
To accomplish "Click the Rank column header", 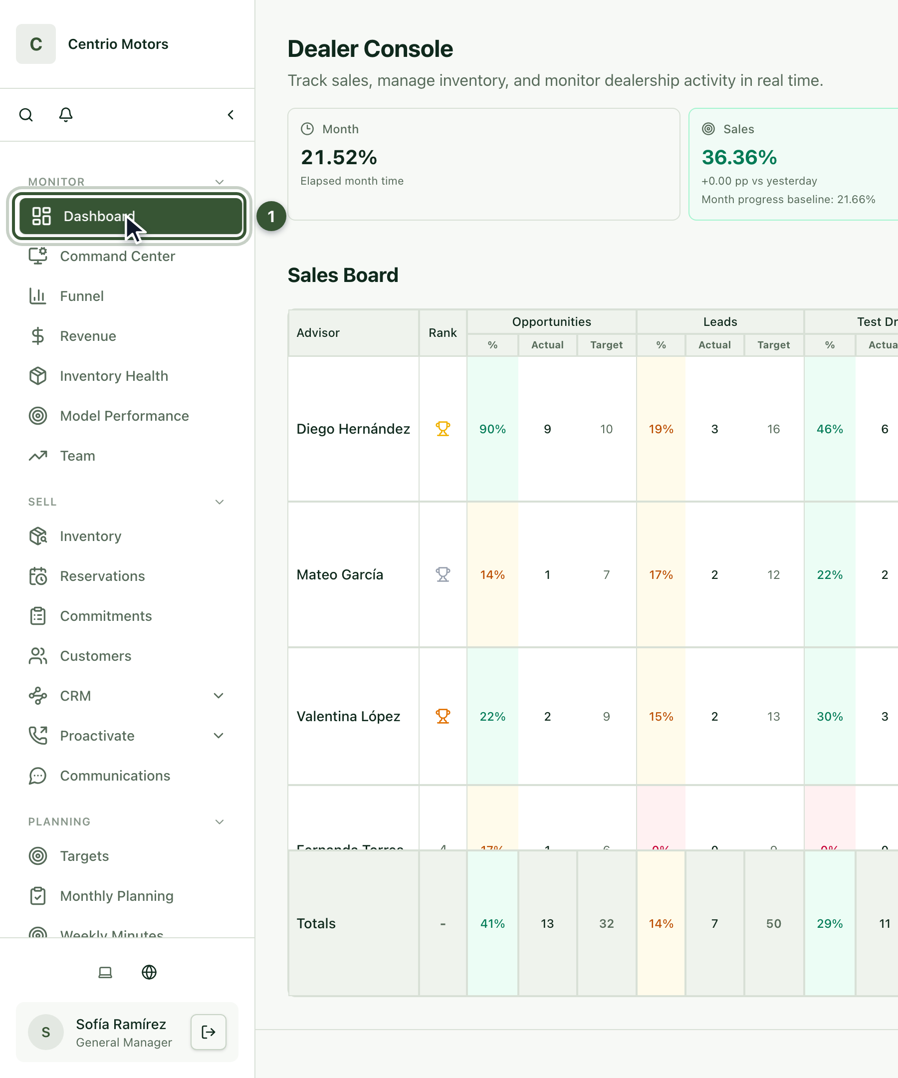I will tap(443, 333).
